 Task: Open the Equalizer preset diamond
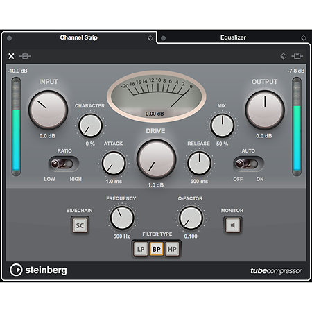point(304,38)
